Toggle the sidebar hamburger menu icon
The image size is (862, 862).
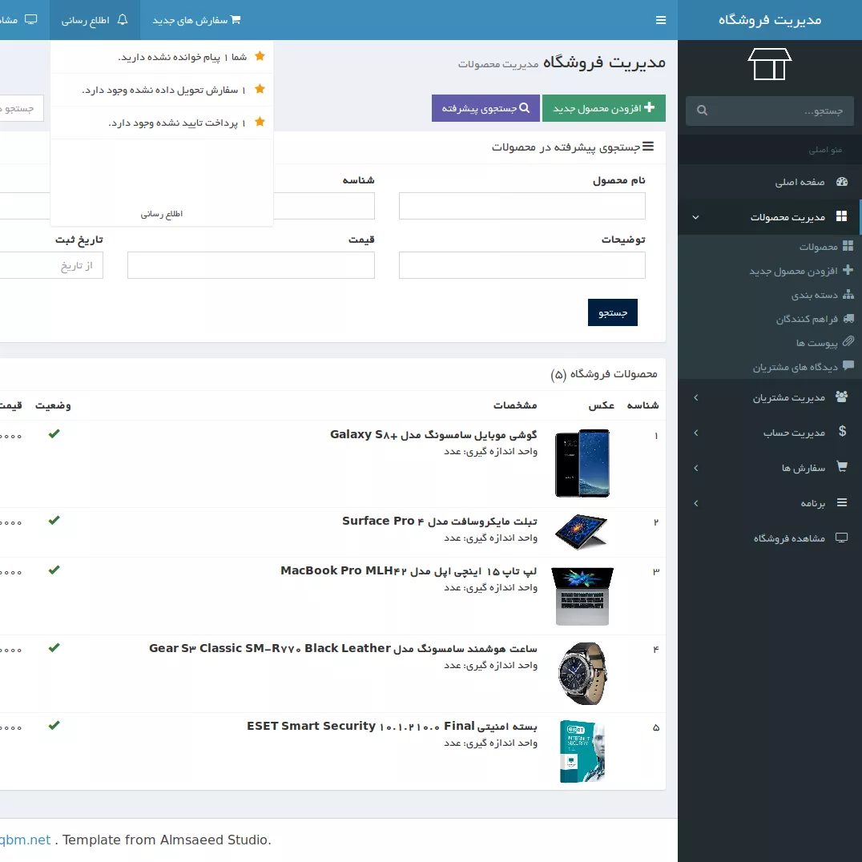tap(661, 20)
